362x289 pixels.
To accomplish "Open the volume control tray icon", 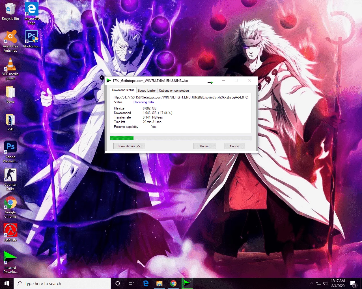I will pos(325,283).
